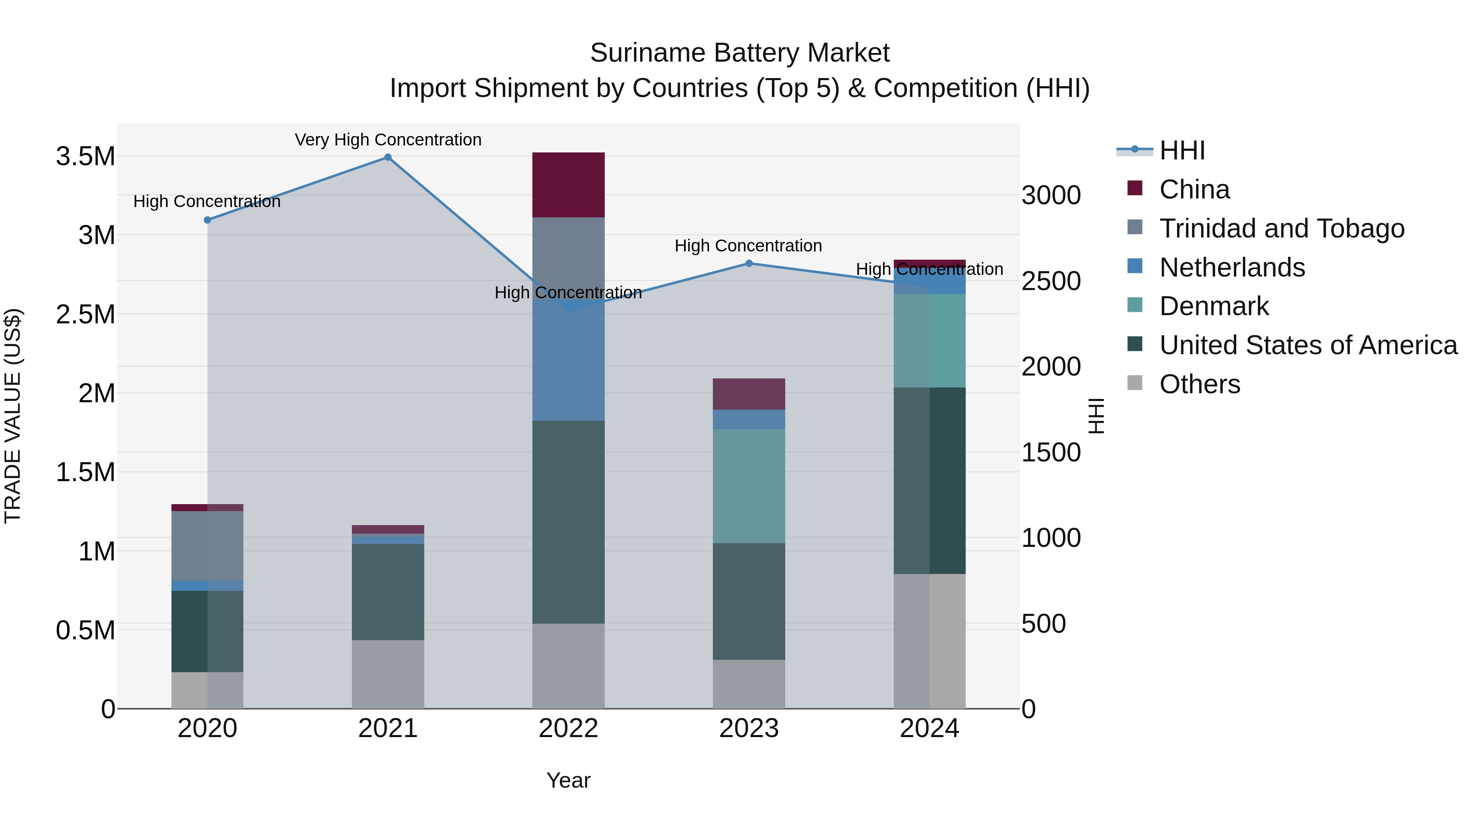Click the 3.5M y-axis tick label
The width and height of the screenshot is (1480, 832).
[86, 156]
